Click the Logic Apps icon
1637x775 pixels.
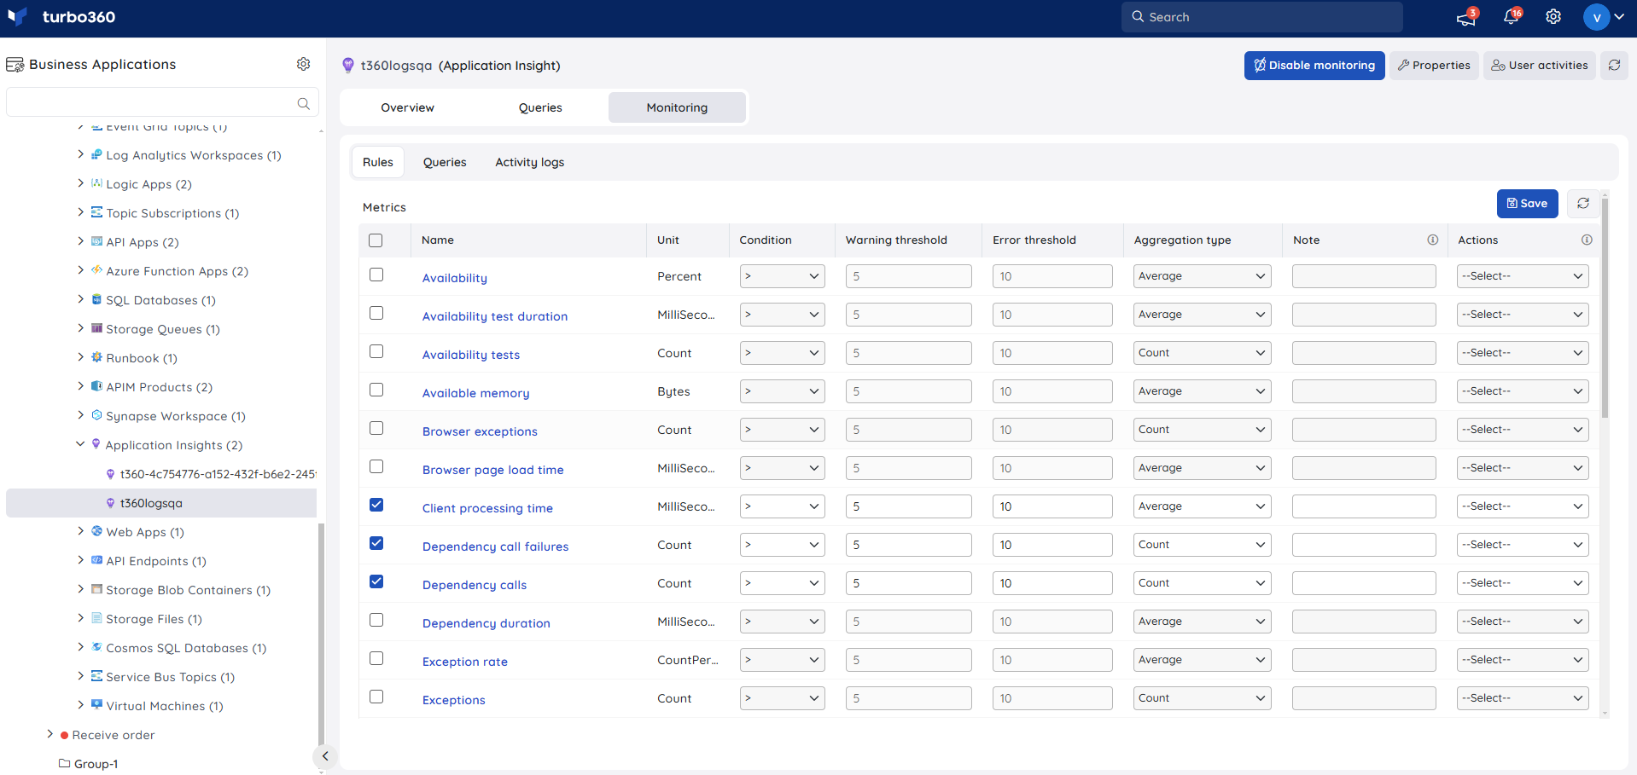pyautogui.click(x=96, y=183)
